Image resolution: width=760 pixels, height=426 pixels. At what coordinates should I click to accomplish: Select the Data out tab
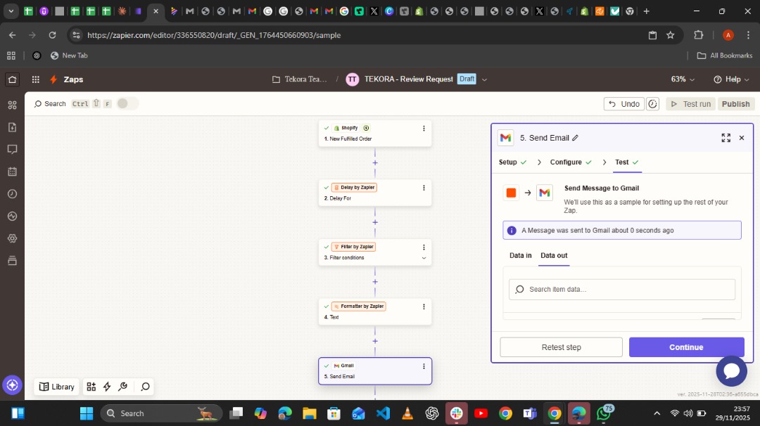pos(554,256)
